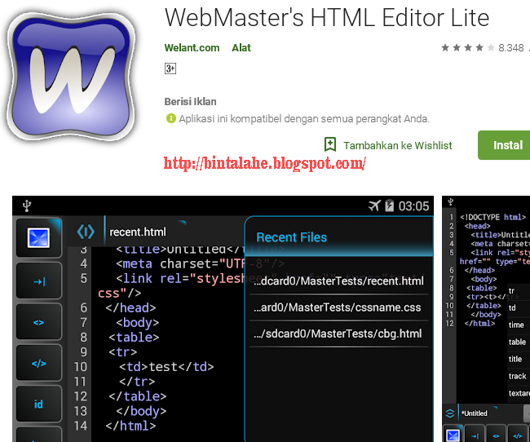Choose the 'table' autocomplete suggestion

pyautogui.click(x=518, y=342)
